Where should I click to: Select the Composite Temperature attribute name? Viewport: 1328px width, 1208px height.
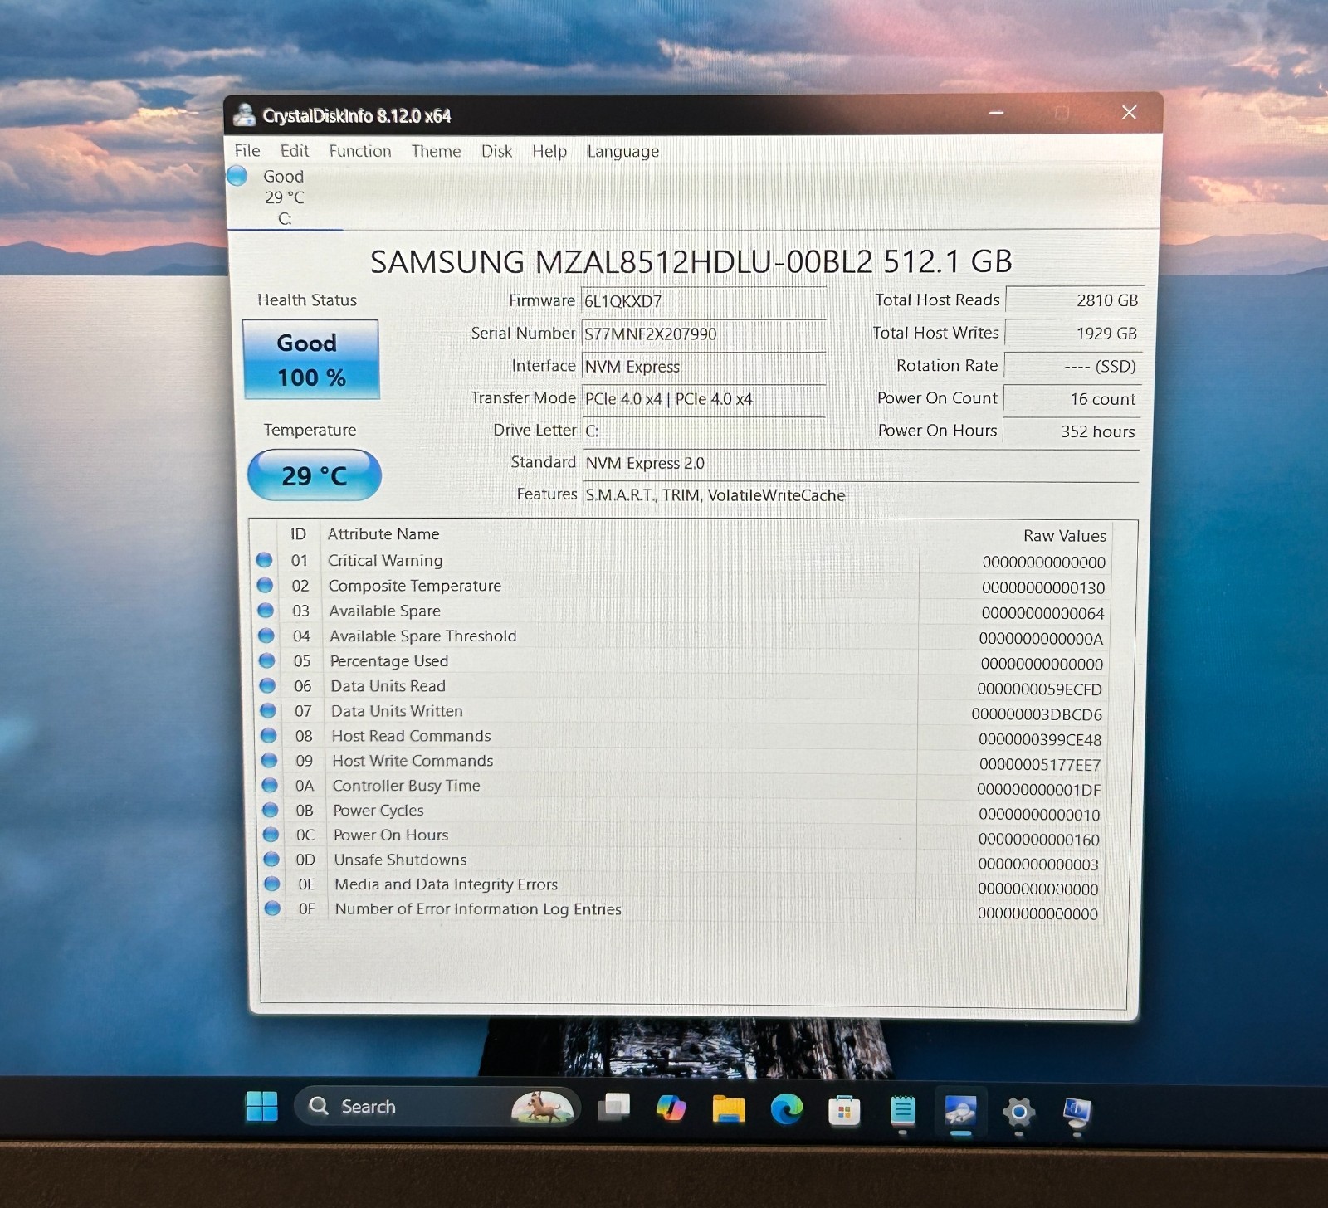(x=415, y=585)
